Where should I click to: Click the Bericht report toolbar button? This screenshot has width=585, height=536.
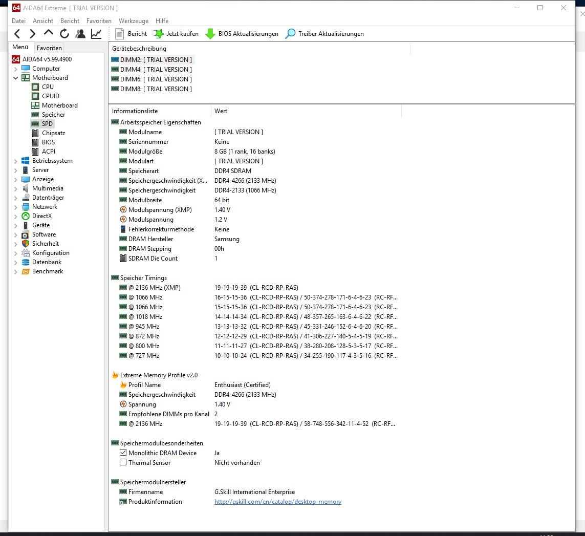(x=131, y=34)
